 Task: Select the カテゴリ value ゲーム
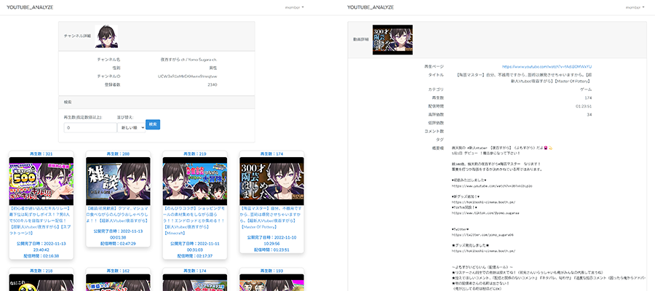tap(586, 89)
